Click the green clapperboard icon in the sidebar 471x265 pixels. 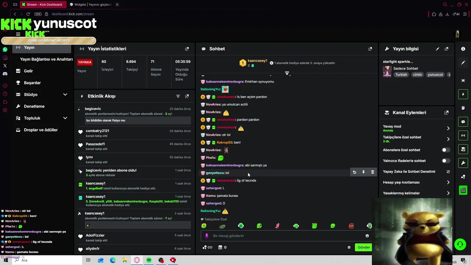pyautogui.click(x=463, y=190)
